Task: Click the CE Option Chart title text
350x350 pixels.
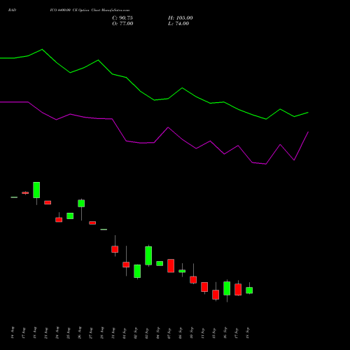Action: click(90, 10)
